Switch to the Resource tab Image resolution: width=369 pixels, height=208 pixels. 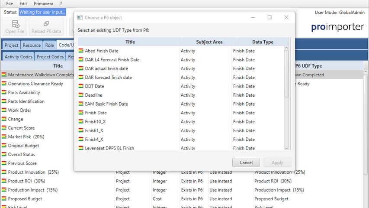point(32,45)
